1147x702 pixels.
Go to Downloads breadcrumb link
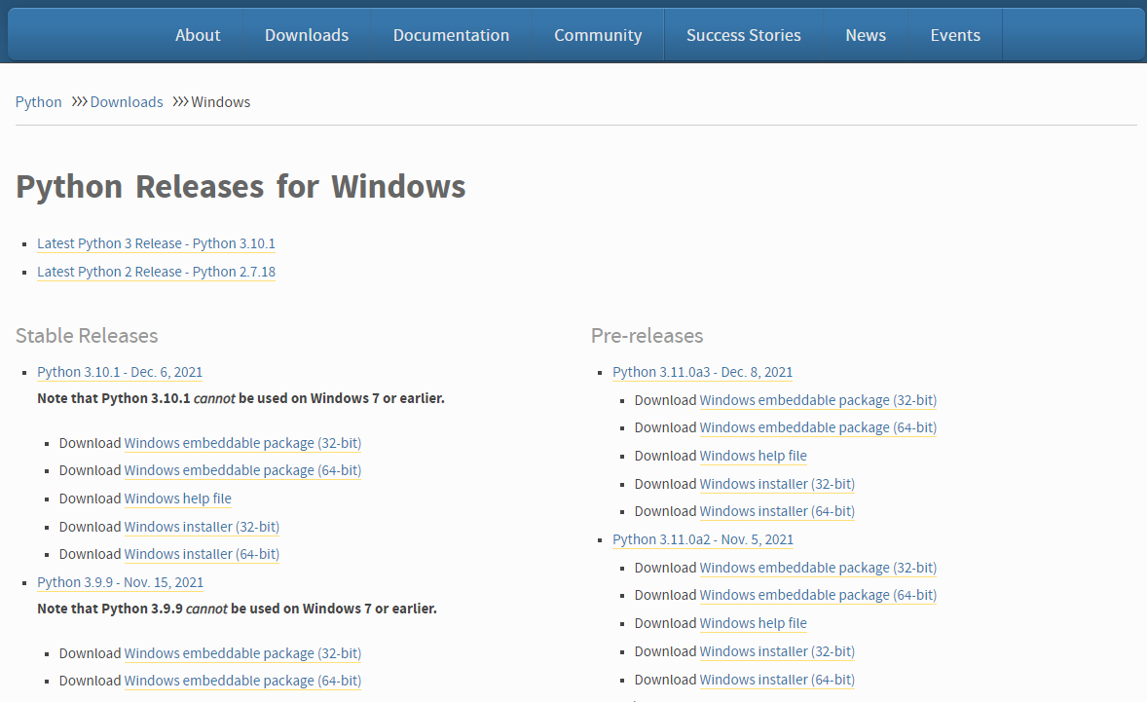click(x=127, y=101)
